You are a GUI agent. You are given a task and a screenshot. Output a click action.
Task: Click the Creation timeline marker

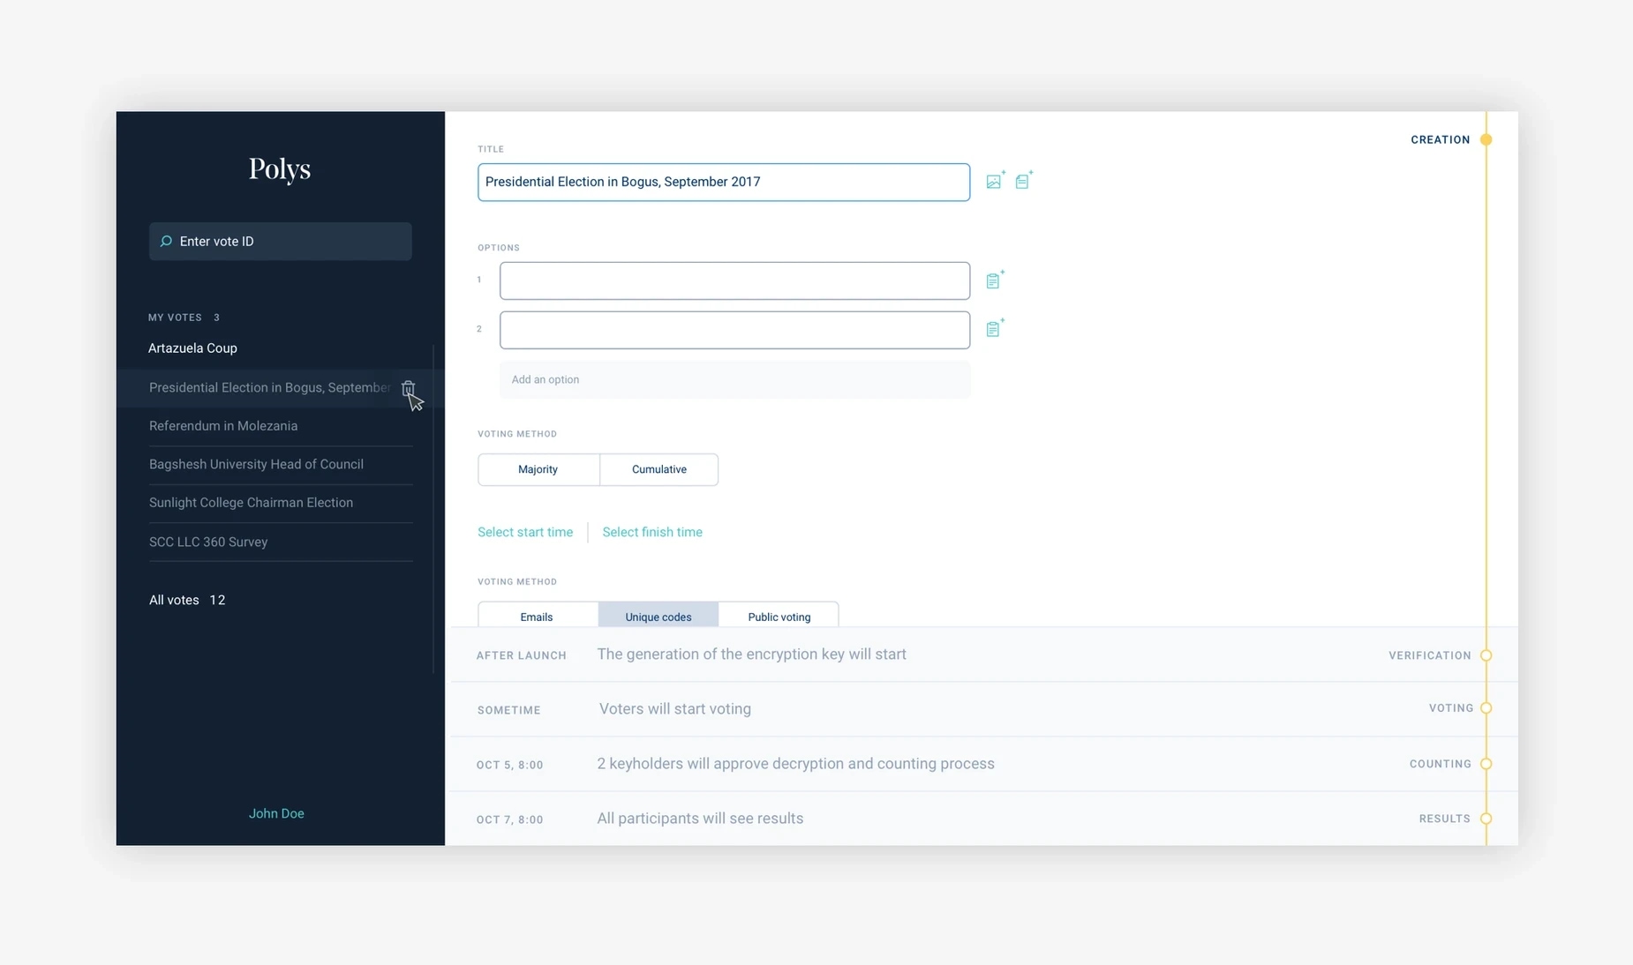[x=1486, y=139]
